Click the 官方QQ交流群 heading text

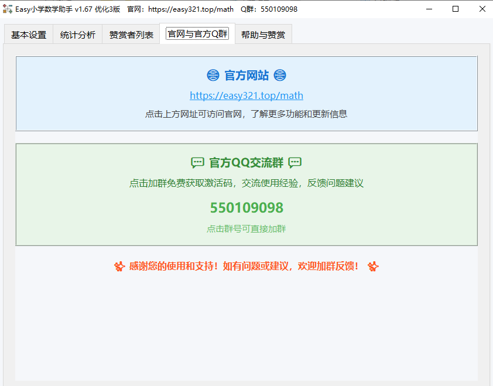246,163
